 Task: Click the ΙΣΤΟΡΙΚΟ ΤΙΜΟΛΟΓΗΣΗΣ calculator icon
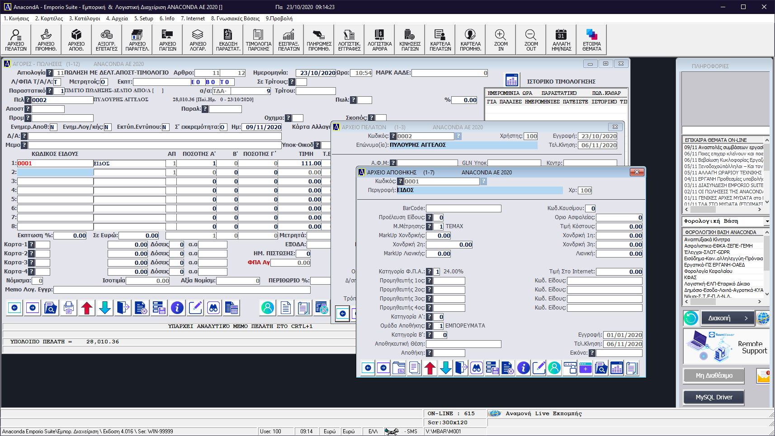click(x=512, y=80)
